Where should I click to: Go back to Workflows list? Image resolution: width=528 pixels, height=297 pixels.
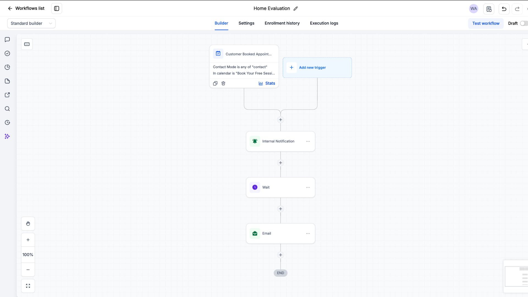26,8
